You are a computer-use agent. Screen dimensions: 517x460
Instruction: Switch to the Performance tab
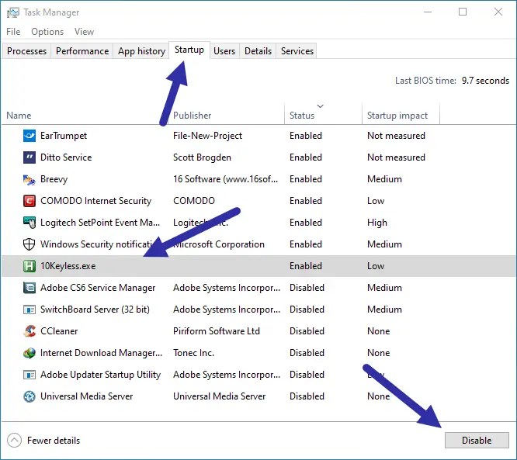click(82, 51)
